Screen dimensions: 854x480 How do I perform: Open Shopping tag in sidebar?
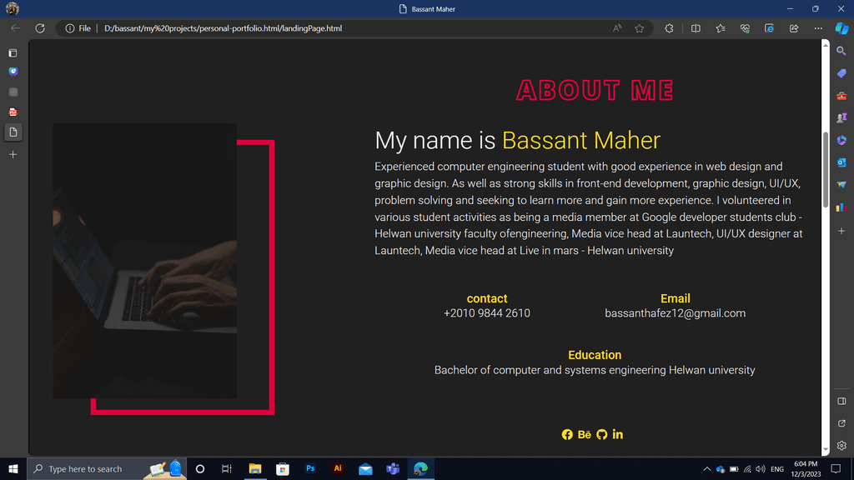841,73
